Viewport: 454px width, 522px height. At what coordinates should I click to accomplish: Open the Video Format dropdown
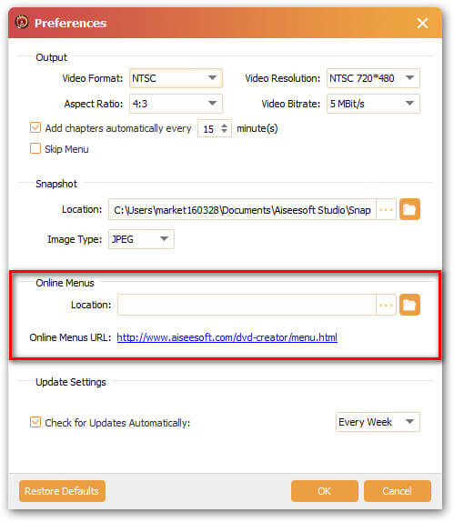[176, 78]
